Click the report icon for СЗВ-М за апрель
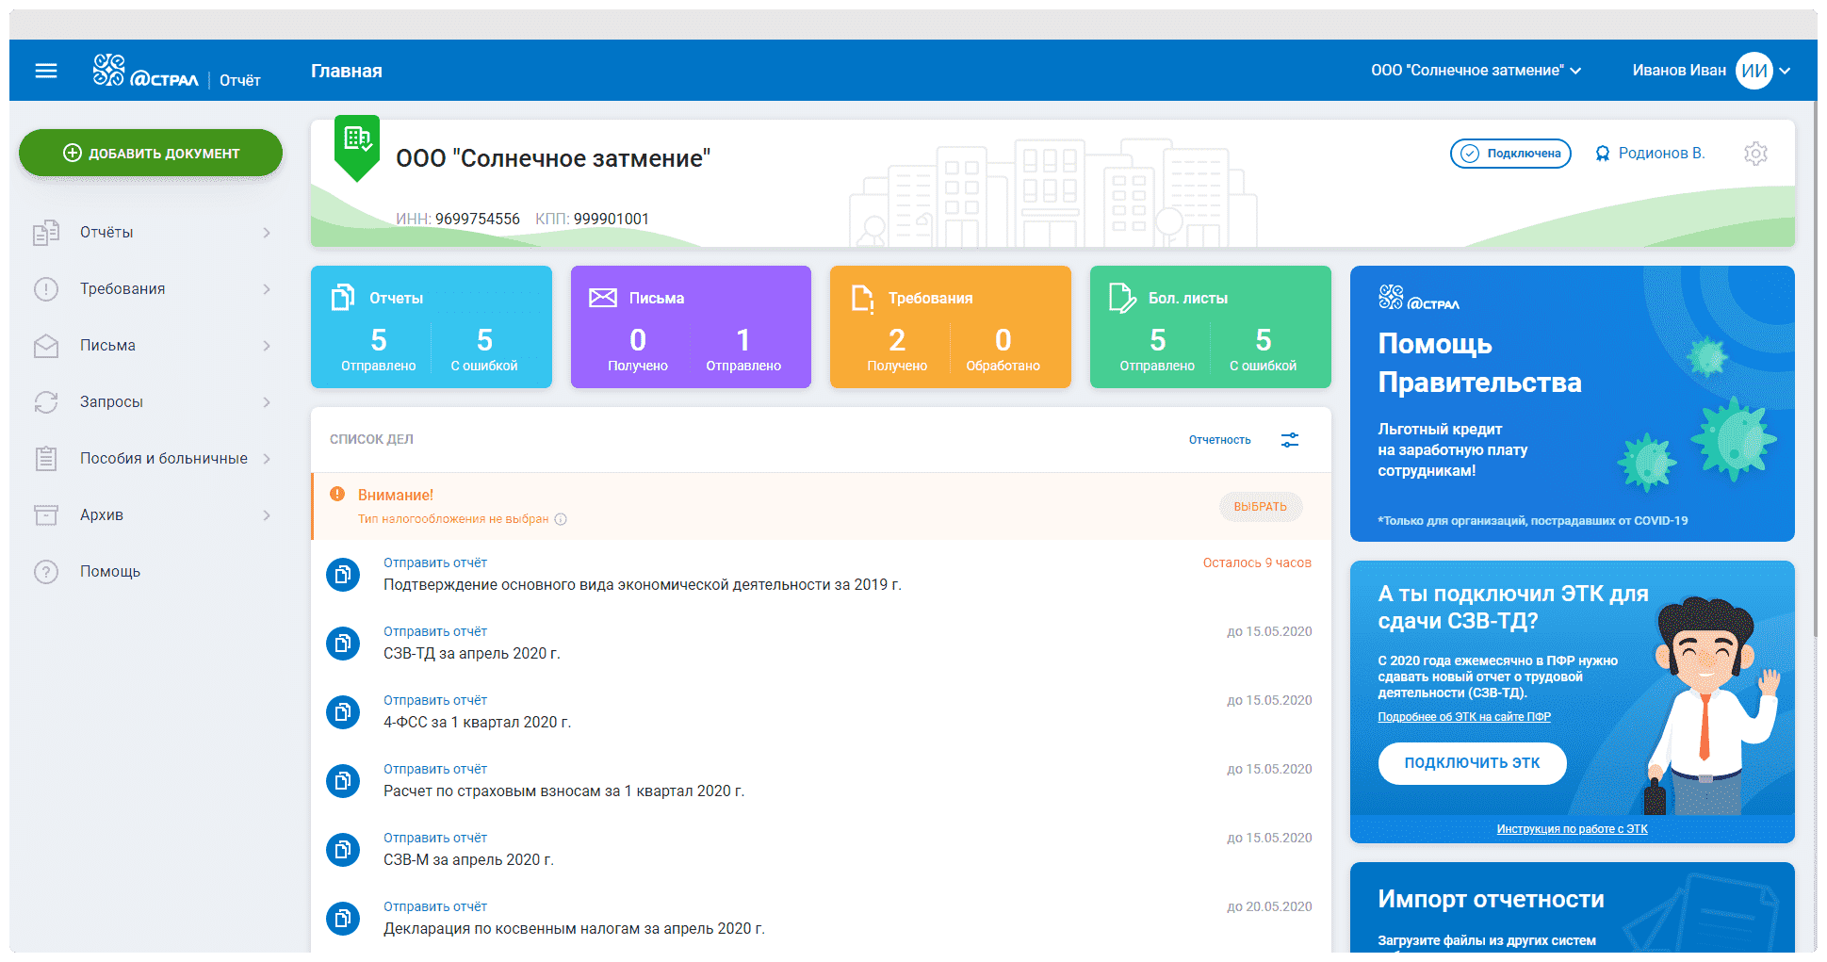 (x=343, y=850)
